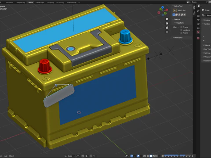
Task: Select the Default workspace tab
Action: pos(30,2)
